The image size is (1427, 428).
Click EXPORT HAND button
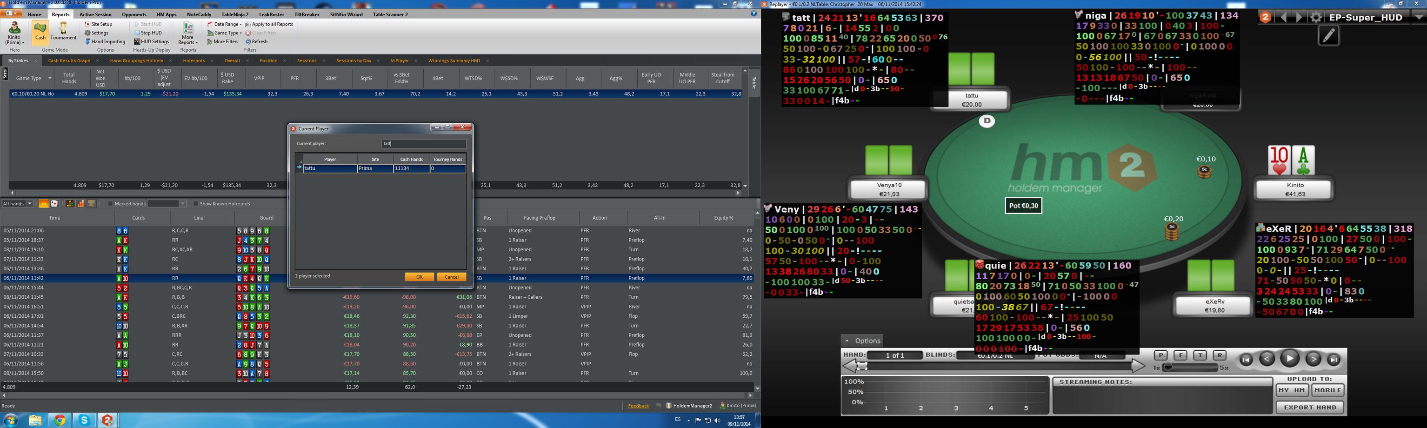(1310, 408)
